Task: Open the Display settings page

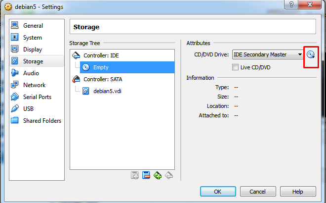Action: 32,50
